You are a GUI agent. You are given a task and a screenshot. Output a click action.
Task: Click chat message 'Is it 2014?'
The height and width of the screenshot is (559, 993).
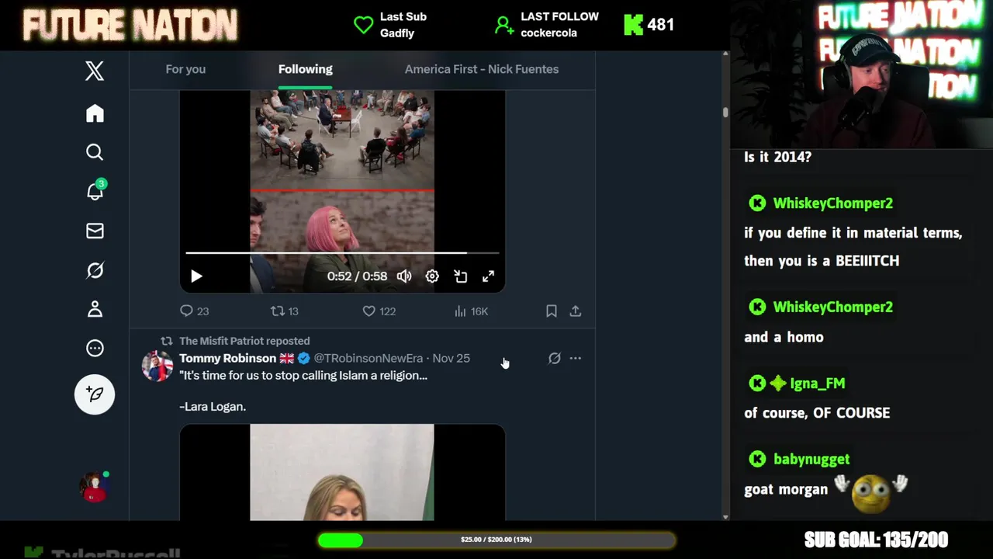click(x=777, y=157)
